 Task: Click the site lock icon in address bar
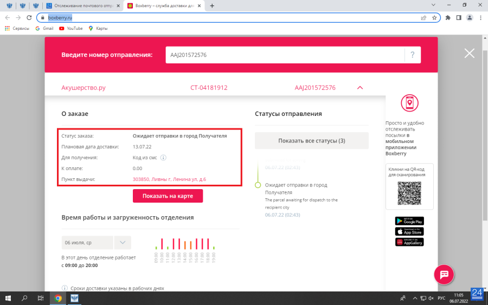[43, 18]
